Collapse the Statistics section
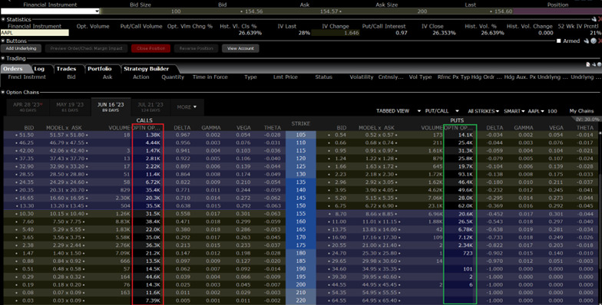The width and height of the screenshot is (602, 305). coord(3,19)
